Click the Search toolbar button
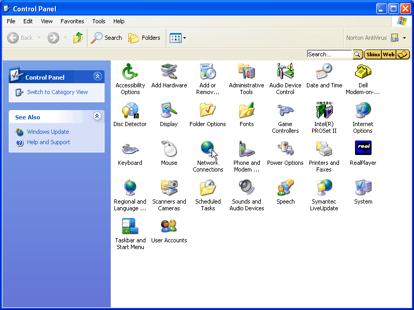 106,38
